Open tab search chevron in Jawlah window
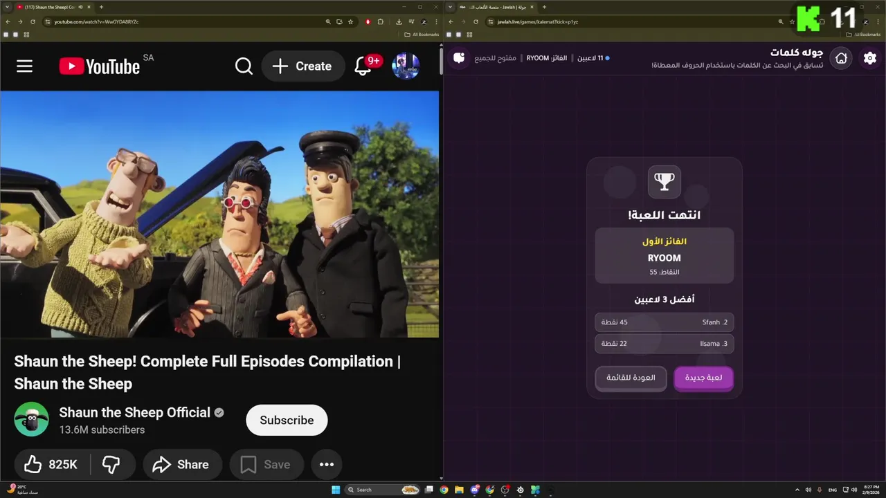Viewport: 886px width, 498px height. coord(450,7)
